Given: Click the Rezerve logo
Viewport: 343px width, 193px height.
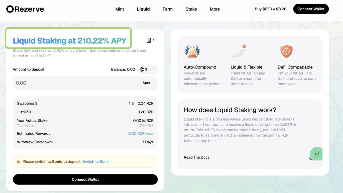Looking at the screenshot, I should (25, 9).
